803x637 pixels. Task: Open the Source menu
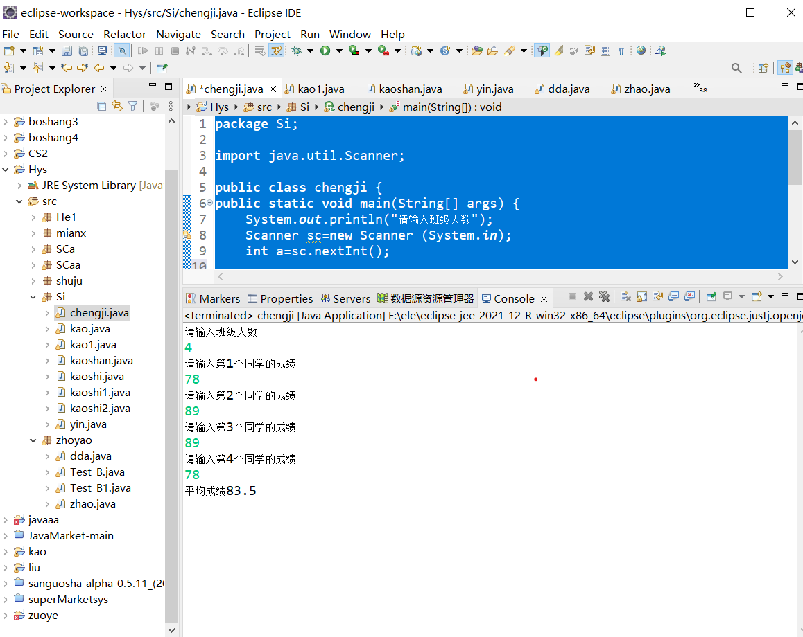[x=76, y=34]
